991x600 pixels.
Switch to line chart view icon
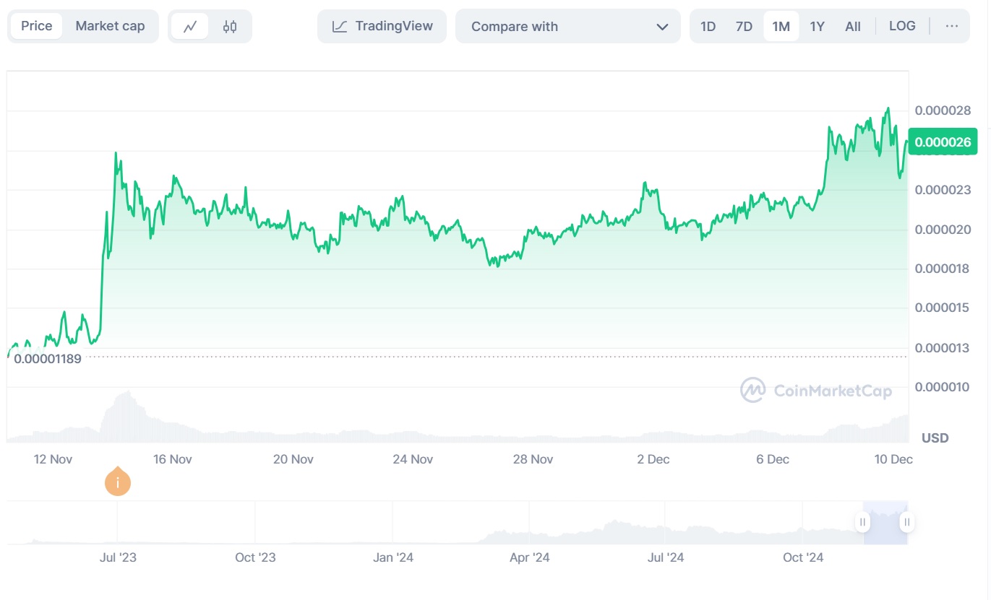[x=191, y=27]
